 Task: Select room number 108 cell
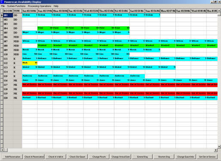pyautogui.click(x=8, y=46)
